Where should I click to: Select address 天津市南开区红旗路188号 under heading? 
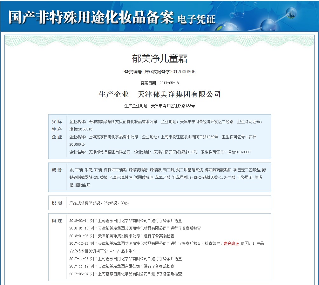(x=173, y=106)
